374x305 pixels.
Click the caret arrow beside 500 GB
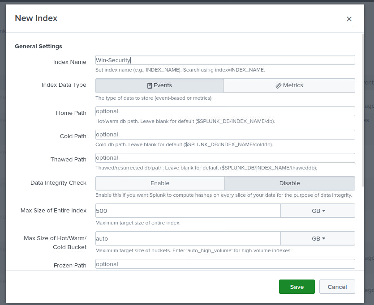(323, 211)
